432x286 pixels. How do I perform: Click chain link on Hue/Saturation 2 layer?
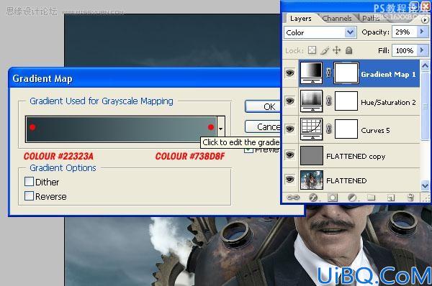pyautogui.click(x=328, y=101)
